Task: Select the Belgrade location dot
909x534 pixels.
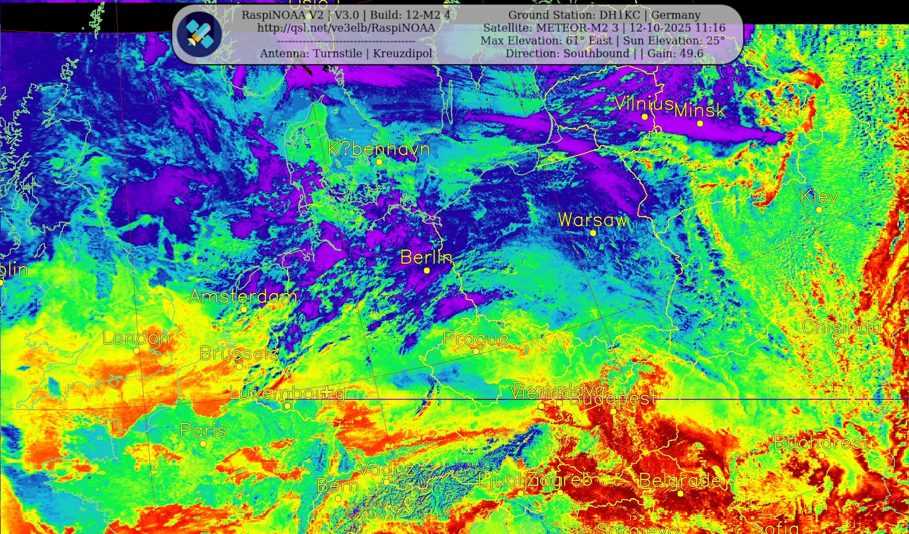Action: 680,494
